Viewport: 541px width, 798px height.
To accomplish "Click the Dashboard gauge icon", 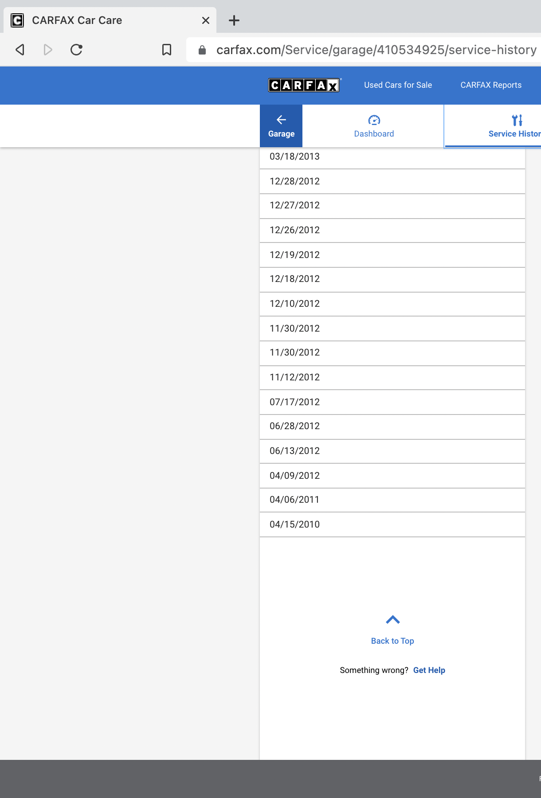I will coord(374,120).
